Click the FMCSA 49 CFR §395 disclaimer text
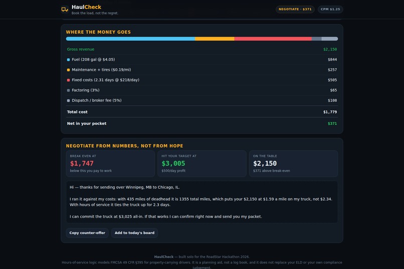The width and height of the screenshot is (404, 269). point(201,265)
